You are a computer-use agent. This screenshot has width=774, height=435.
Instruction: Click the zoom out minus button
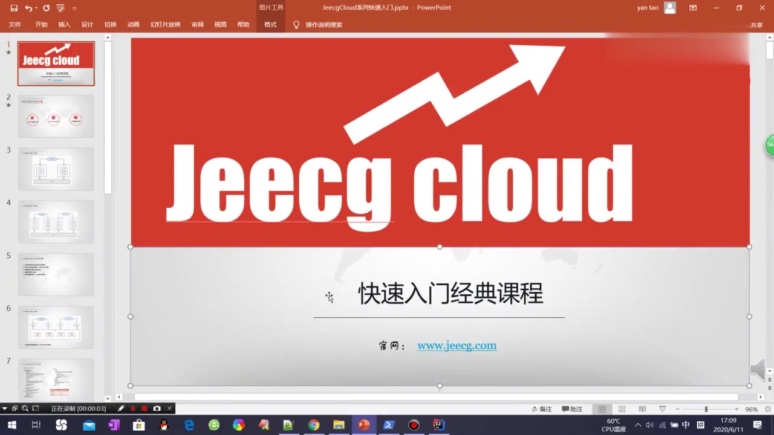677,409
